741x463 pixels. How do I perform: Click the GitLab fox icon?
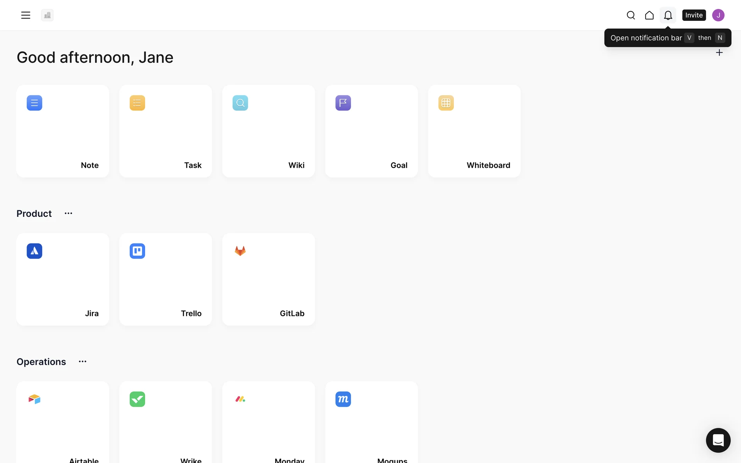pos(240,251)
